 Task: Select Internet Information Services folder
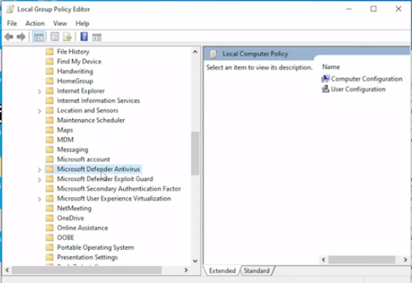98,101
